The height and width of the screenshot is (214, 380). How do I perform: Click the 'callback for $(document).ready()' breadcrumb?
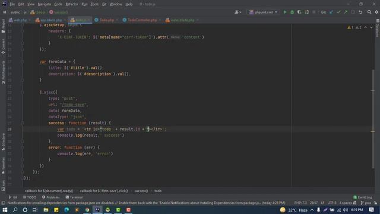click(x=49, y=191)
